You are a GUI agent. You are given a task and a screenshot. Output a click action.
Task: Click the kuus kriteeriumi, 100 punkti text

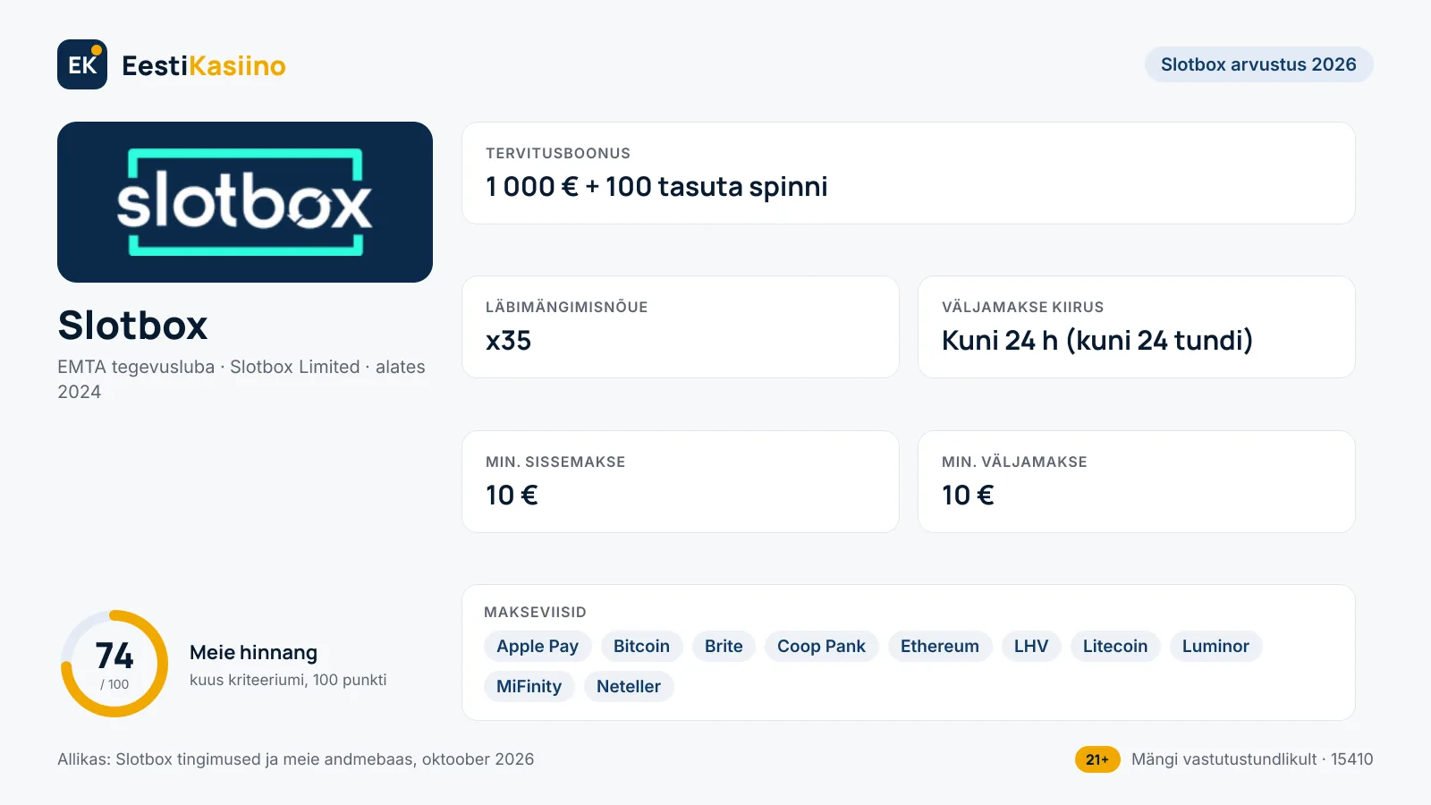tap(288, 680)
